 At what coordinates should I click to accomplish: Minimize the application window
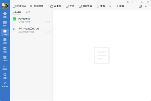[136, 2]
